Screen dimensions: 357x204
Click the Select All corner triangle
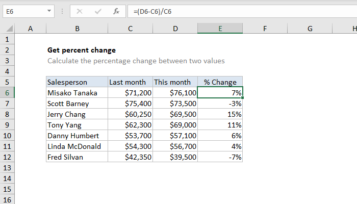pos(8,30)
